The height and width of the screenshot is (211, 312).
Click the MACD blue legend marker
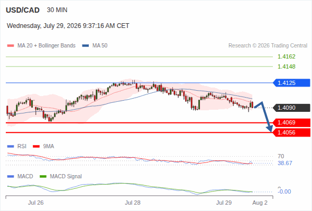(11, 176)
